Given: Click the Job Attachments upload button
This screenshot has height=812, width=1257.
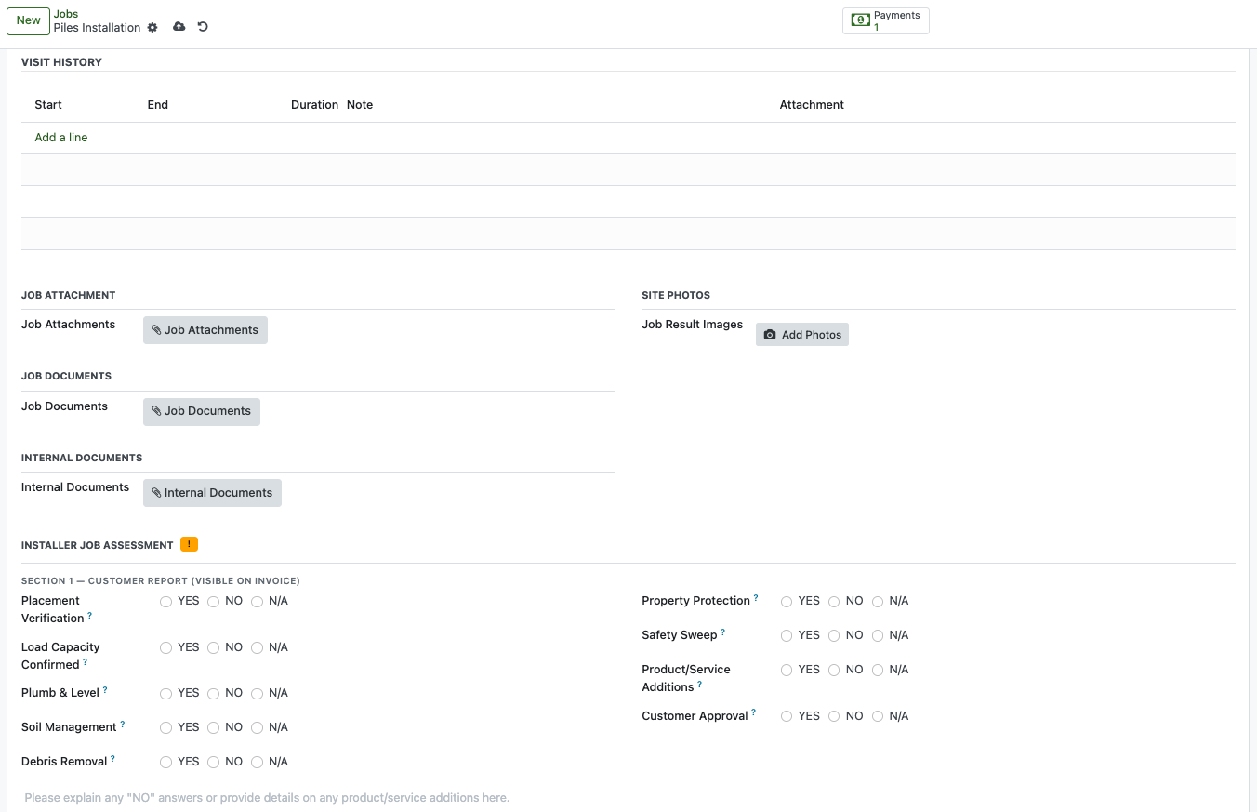Looking at the screenshot, I should 205,330.
